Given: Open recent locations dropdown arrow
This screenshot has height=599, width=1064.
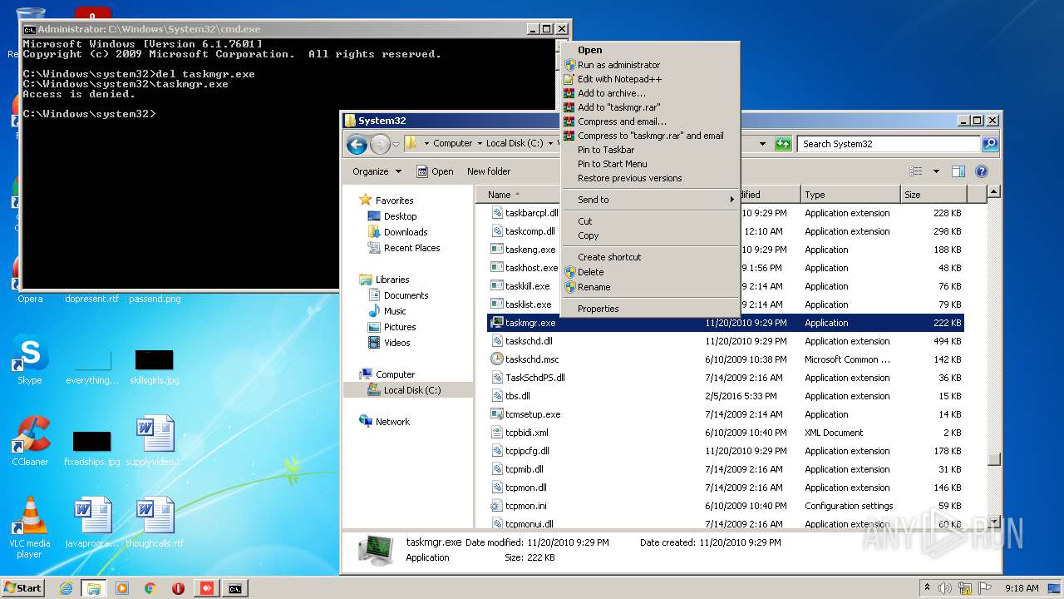Looking at the screenshot, I should 397,144.
